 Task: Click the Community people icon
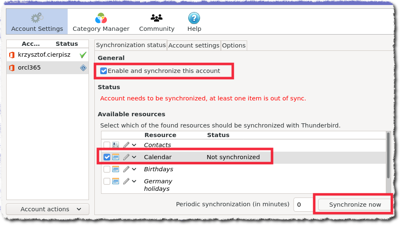tap(157, 18)
